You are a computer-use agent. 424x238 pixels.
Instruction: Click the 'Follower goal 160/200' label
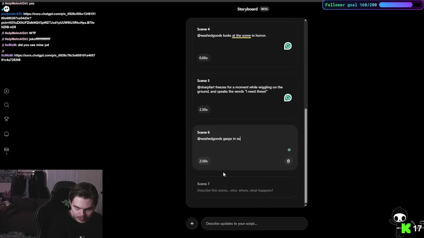[x=351, y=5]
